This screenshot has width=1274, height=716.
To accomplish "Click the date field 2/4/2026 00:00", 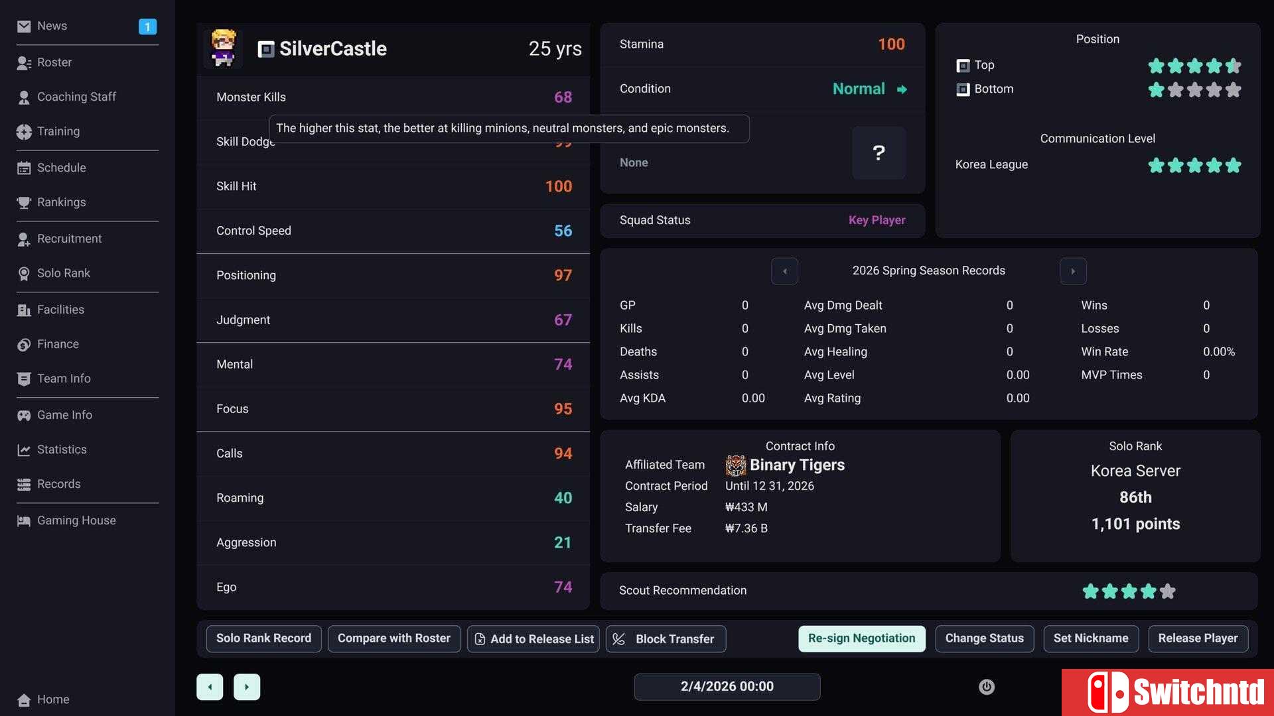I will pyautogui.click(x=727, y=687).
